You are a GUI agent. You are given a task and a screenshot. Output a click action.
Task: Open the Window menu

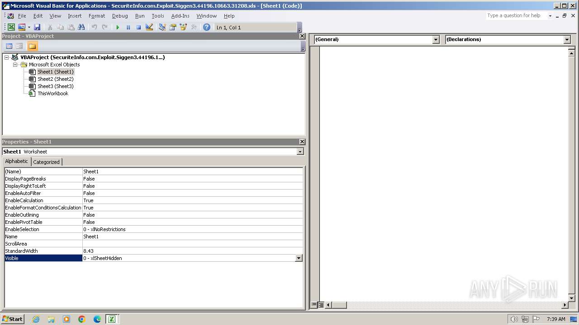pos(206,16)
